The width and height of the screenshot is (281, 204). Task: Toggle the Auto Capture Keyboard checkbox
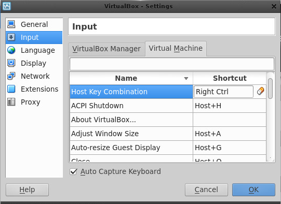(x=73, y=172)
